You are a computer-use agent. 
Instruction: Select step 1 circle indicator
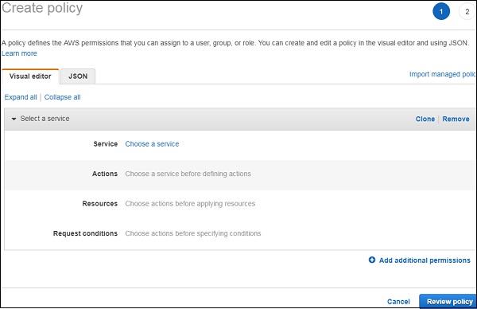tap(441, 12)
